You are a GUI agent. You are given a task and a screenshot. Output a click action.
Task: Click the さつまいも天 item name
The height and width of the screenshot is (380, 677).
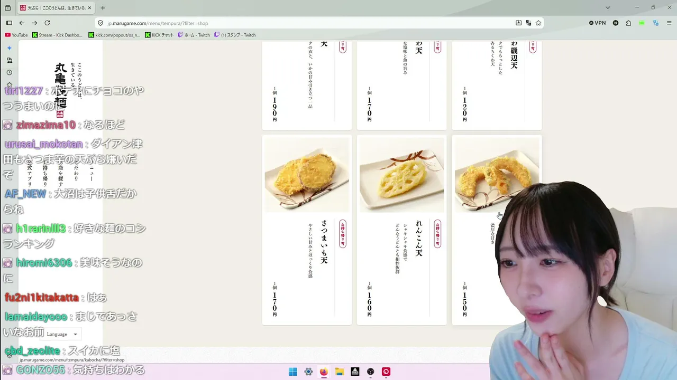click(x=324, y=242)
